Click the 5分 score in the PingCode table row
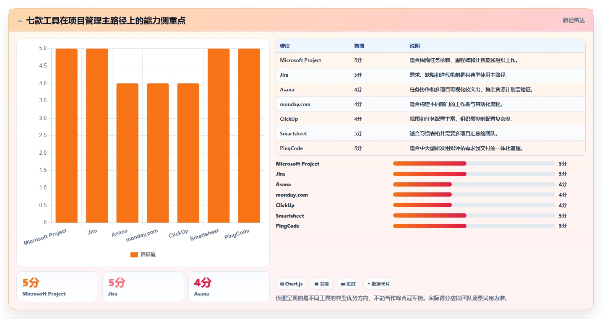The image size is (602, 319). pos(358,148)
